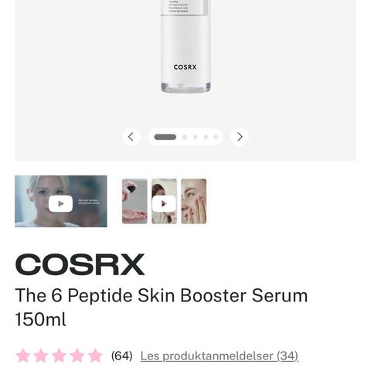Click the (64) rating count
371x371 pixels.
[122, 356]
